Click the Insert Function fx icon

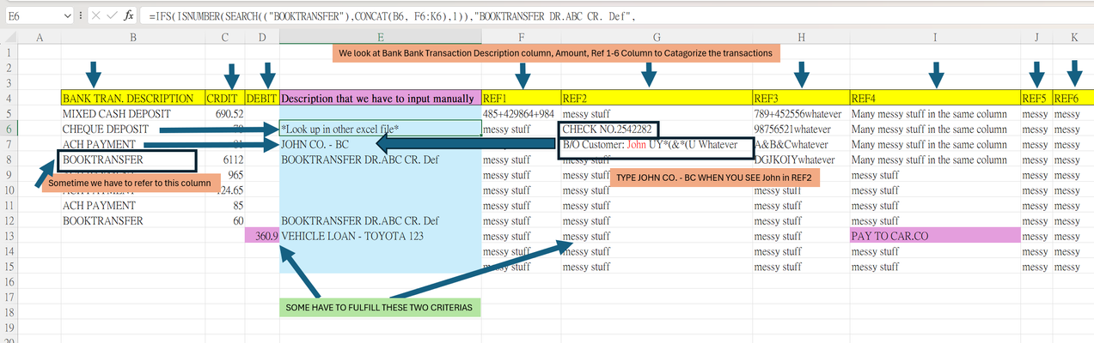tap(127, 15)
